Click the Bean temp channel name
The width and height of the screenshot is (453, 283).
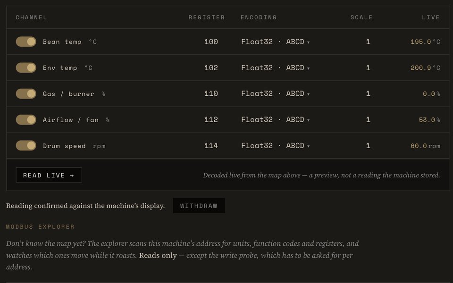point(62,42)
